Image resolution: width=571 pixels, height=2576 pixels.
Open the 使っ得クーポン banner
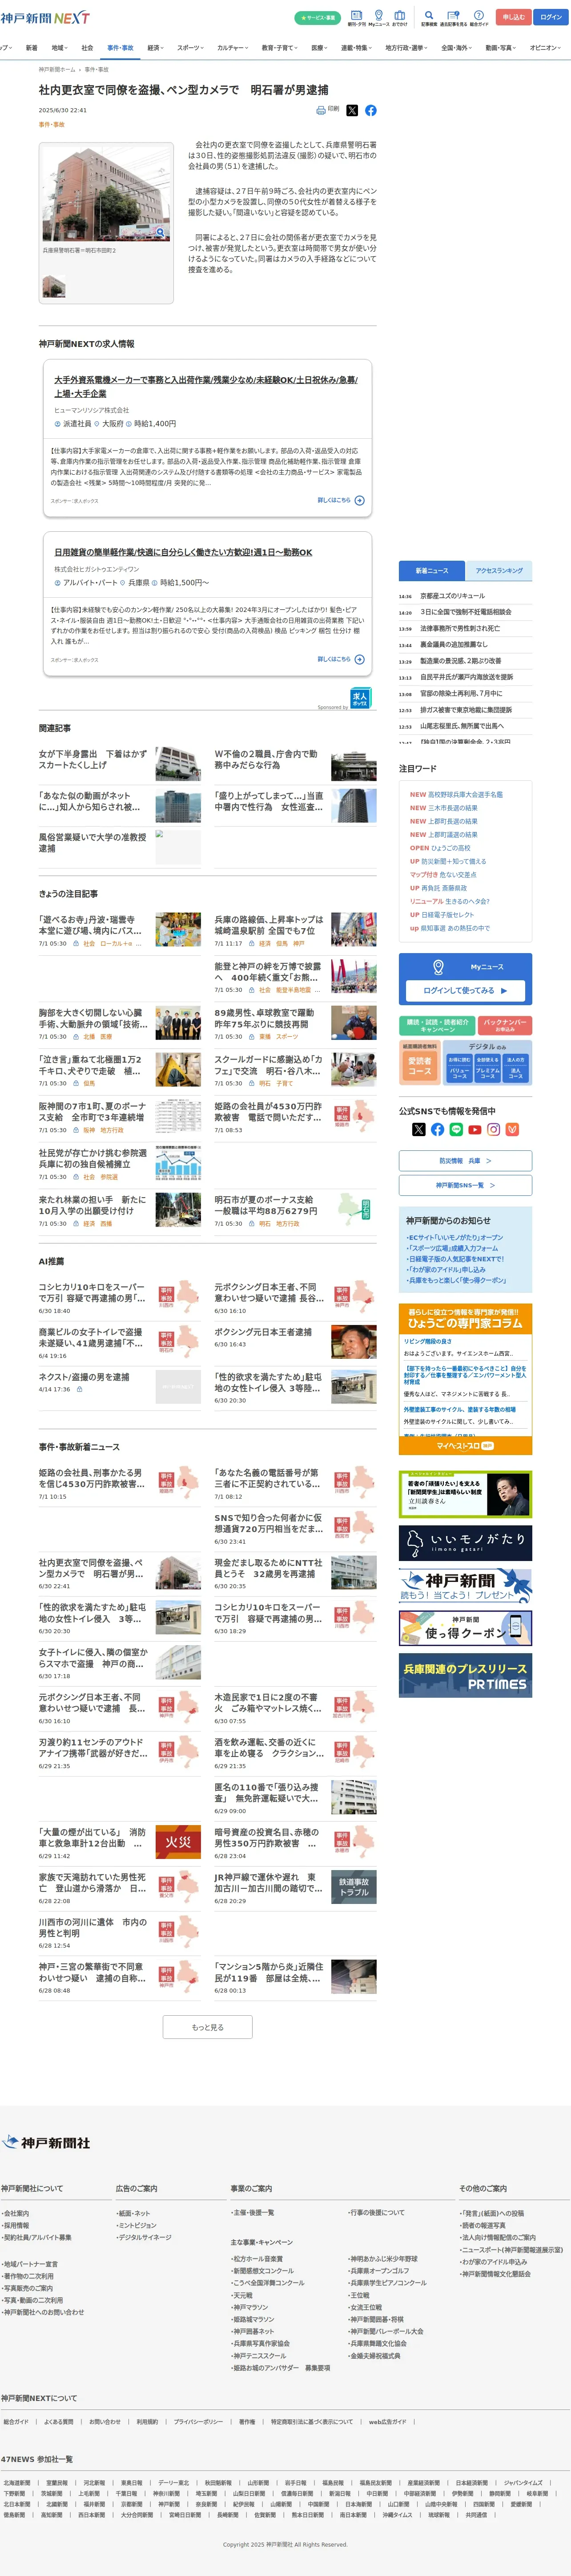click(x=465, y=1627)
